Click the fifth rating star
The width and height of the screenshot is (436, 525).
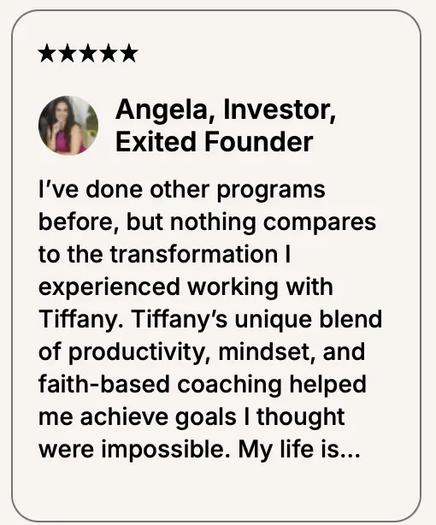(x=129, y=54)
